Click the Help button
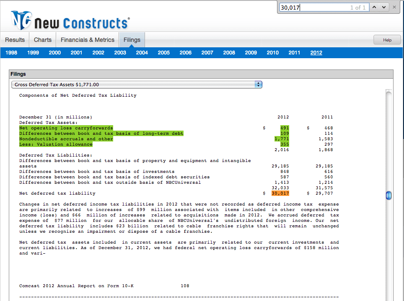404x301 pixels. click(x=387, y=40)
